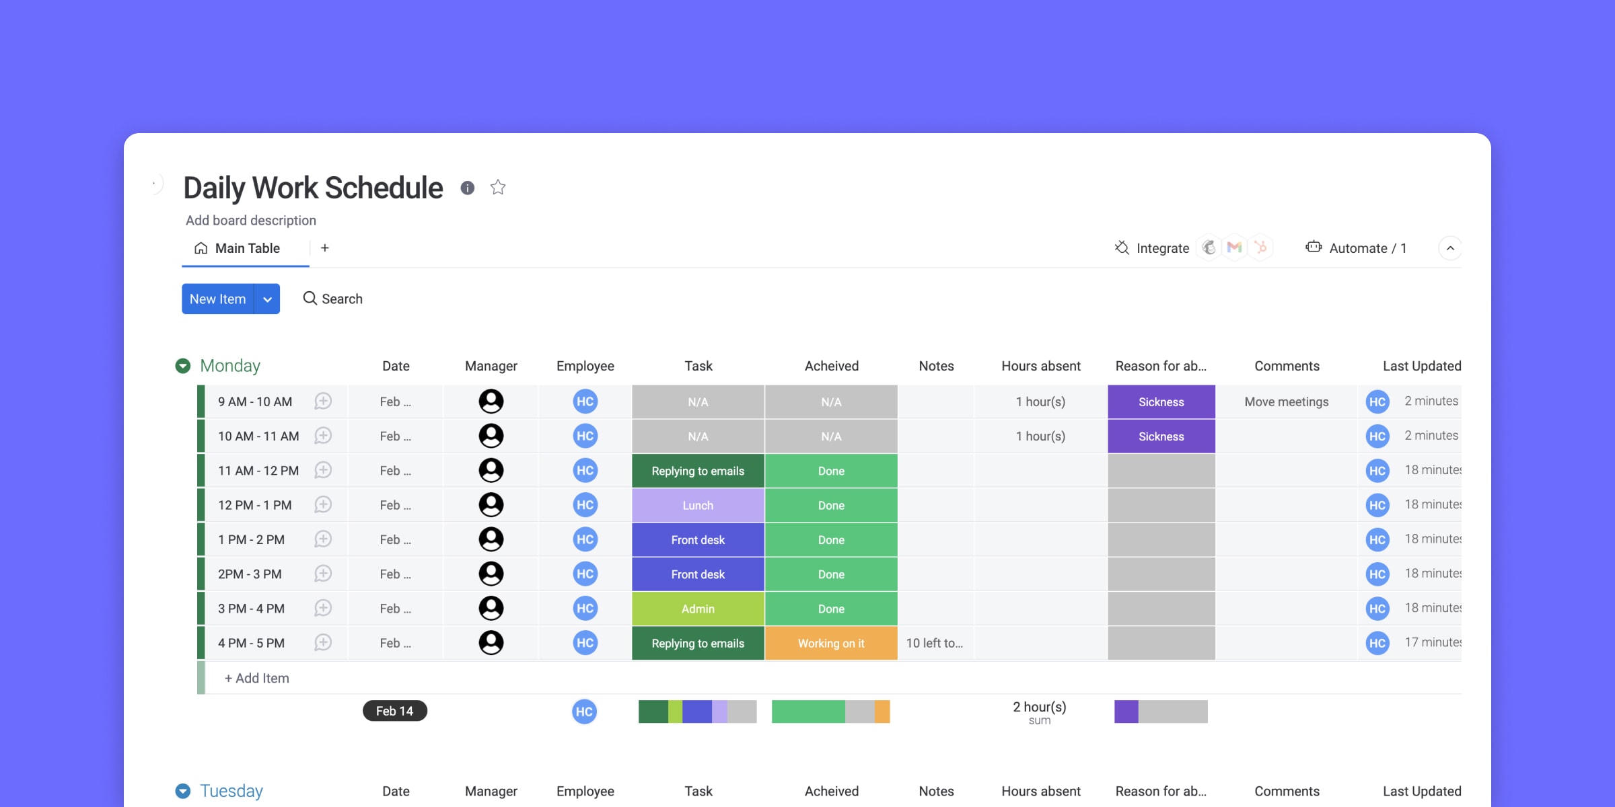Click the Monday group collapse arrow
This screenshot has height=807, width=1615.
(x=184, y=364)
